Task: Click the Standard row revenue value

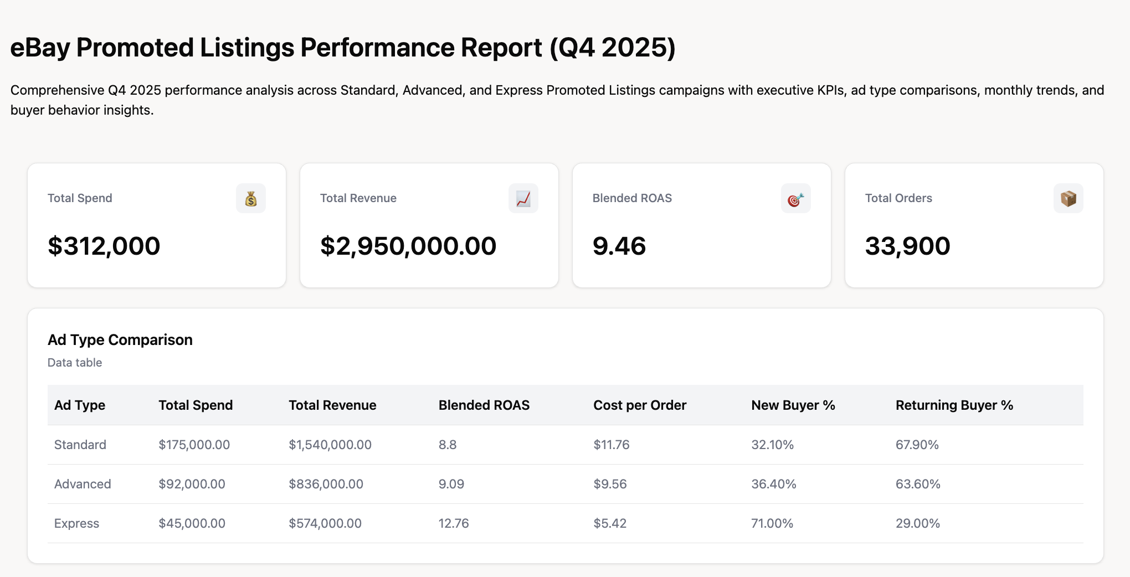Action: pos(330,444)
